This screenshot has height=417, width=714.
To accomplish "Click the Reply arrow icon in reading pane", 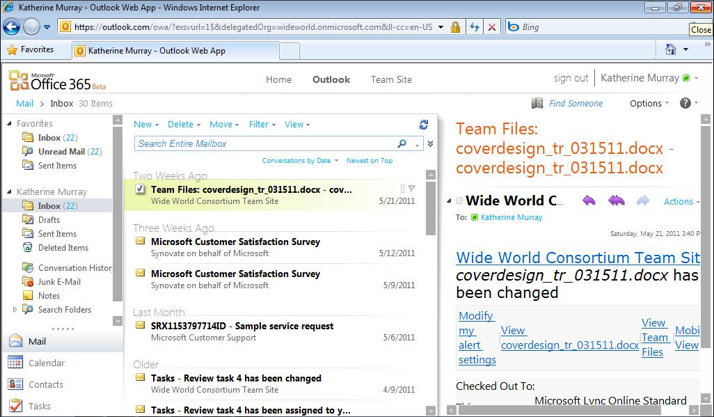I will click(589, 200).
